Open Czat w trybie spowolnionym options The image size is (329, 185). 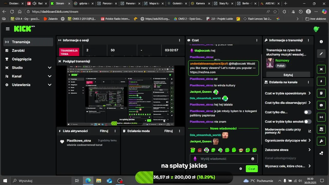pyautogui.click(x=288, y=94)
